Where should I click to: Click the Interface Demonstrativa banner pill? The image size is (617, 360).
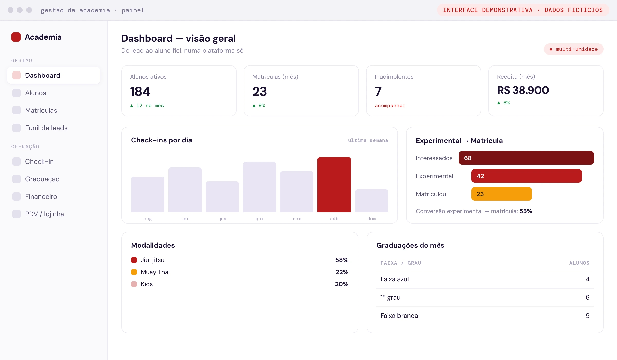(523, 10)
